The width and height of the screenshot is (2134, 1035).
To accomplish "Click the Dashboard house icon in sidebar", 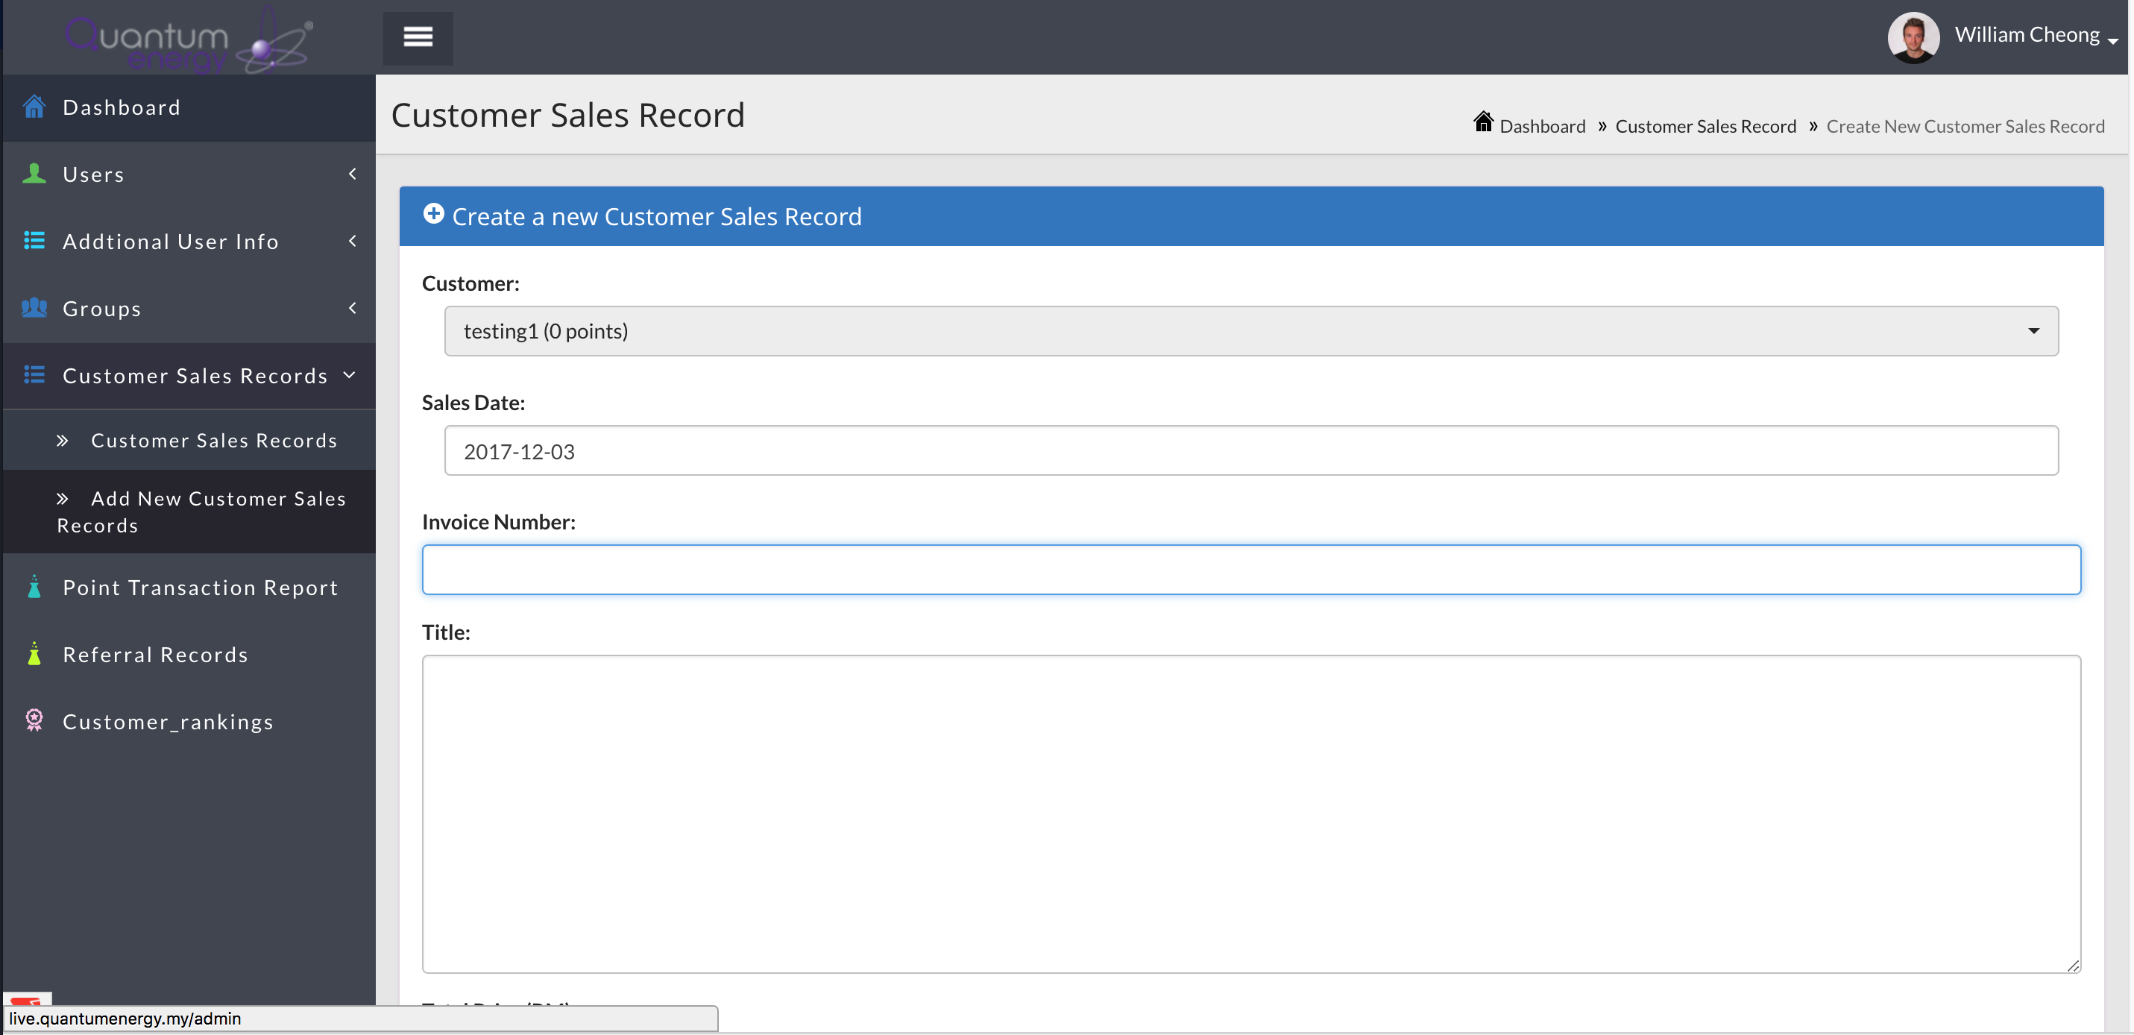I will click(34, 107).
